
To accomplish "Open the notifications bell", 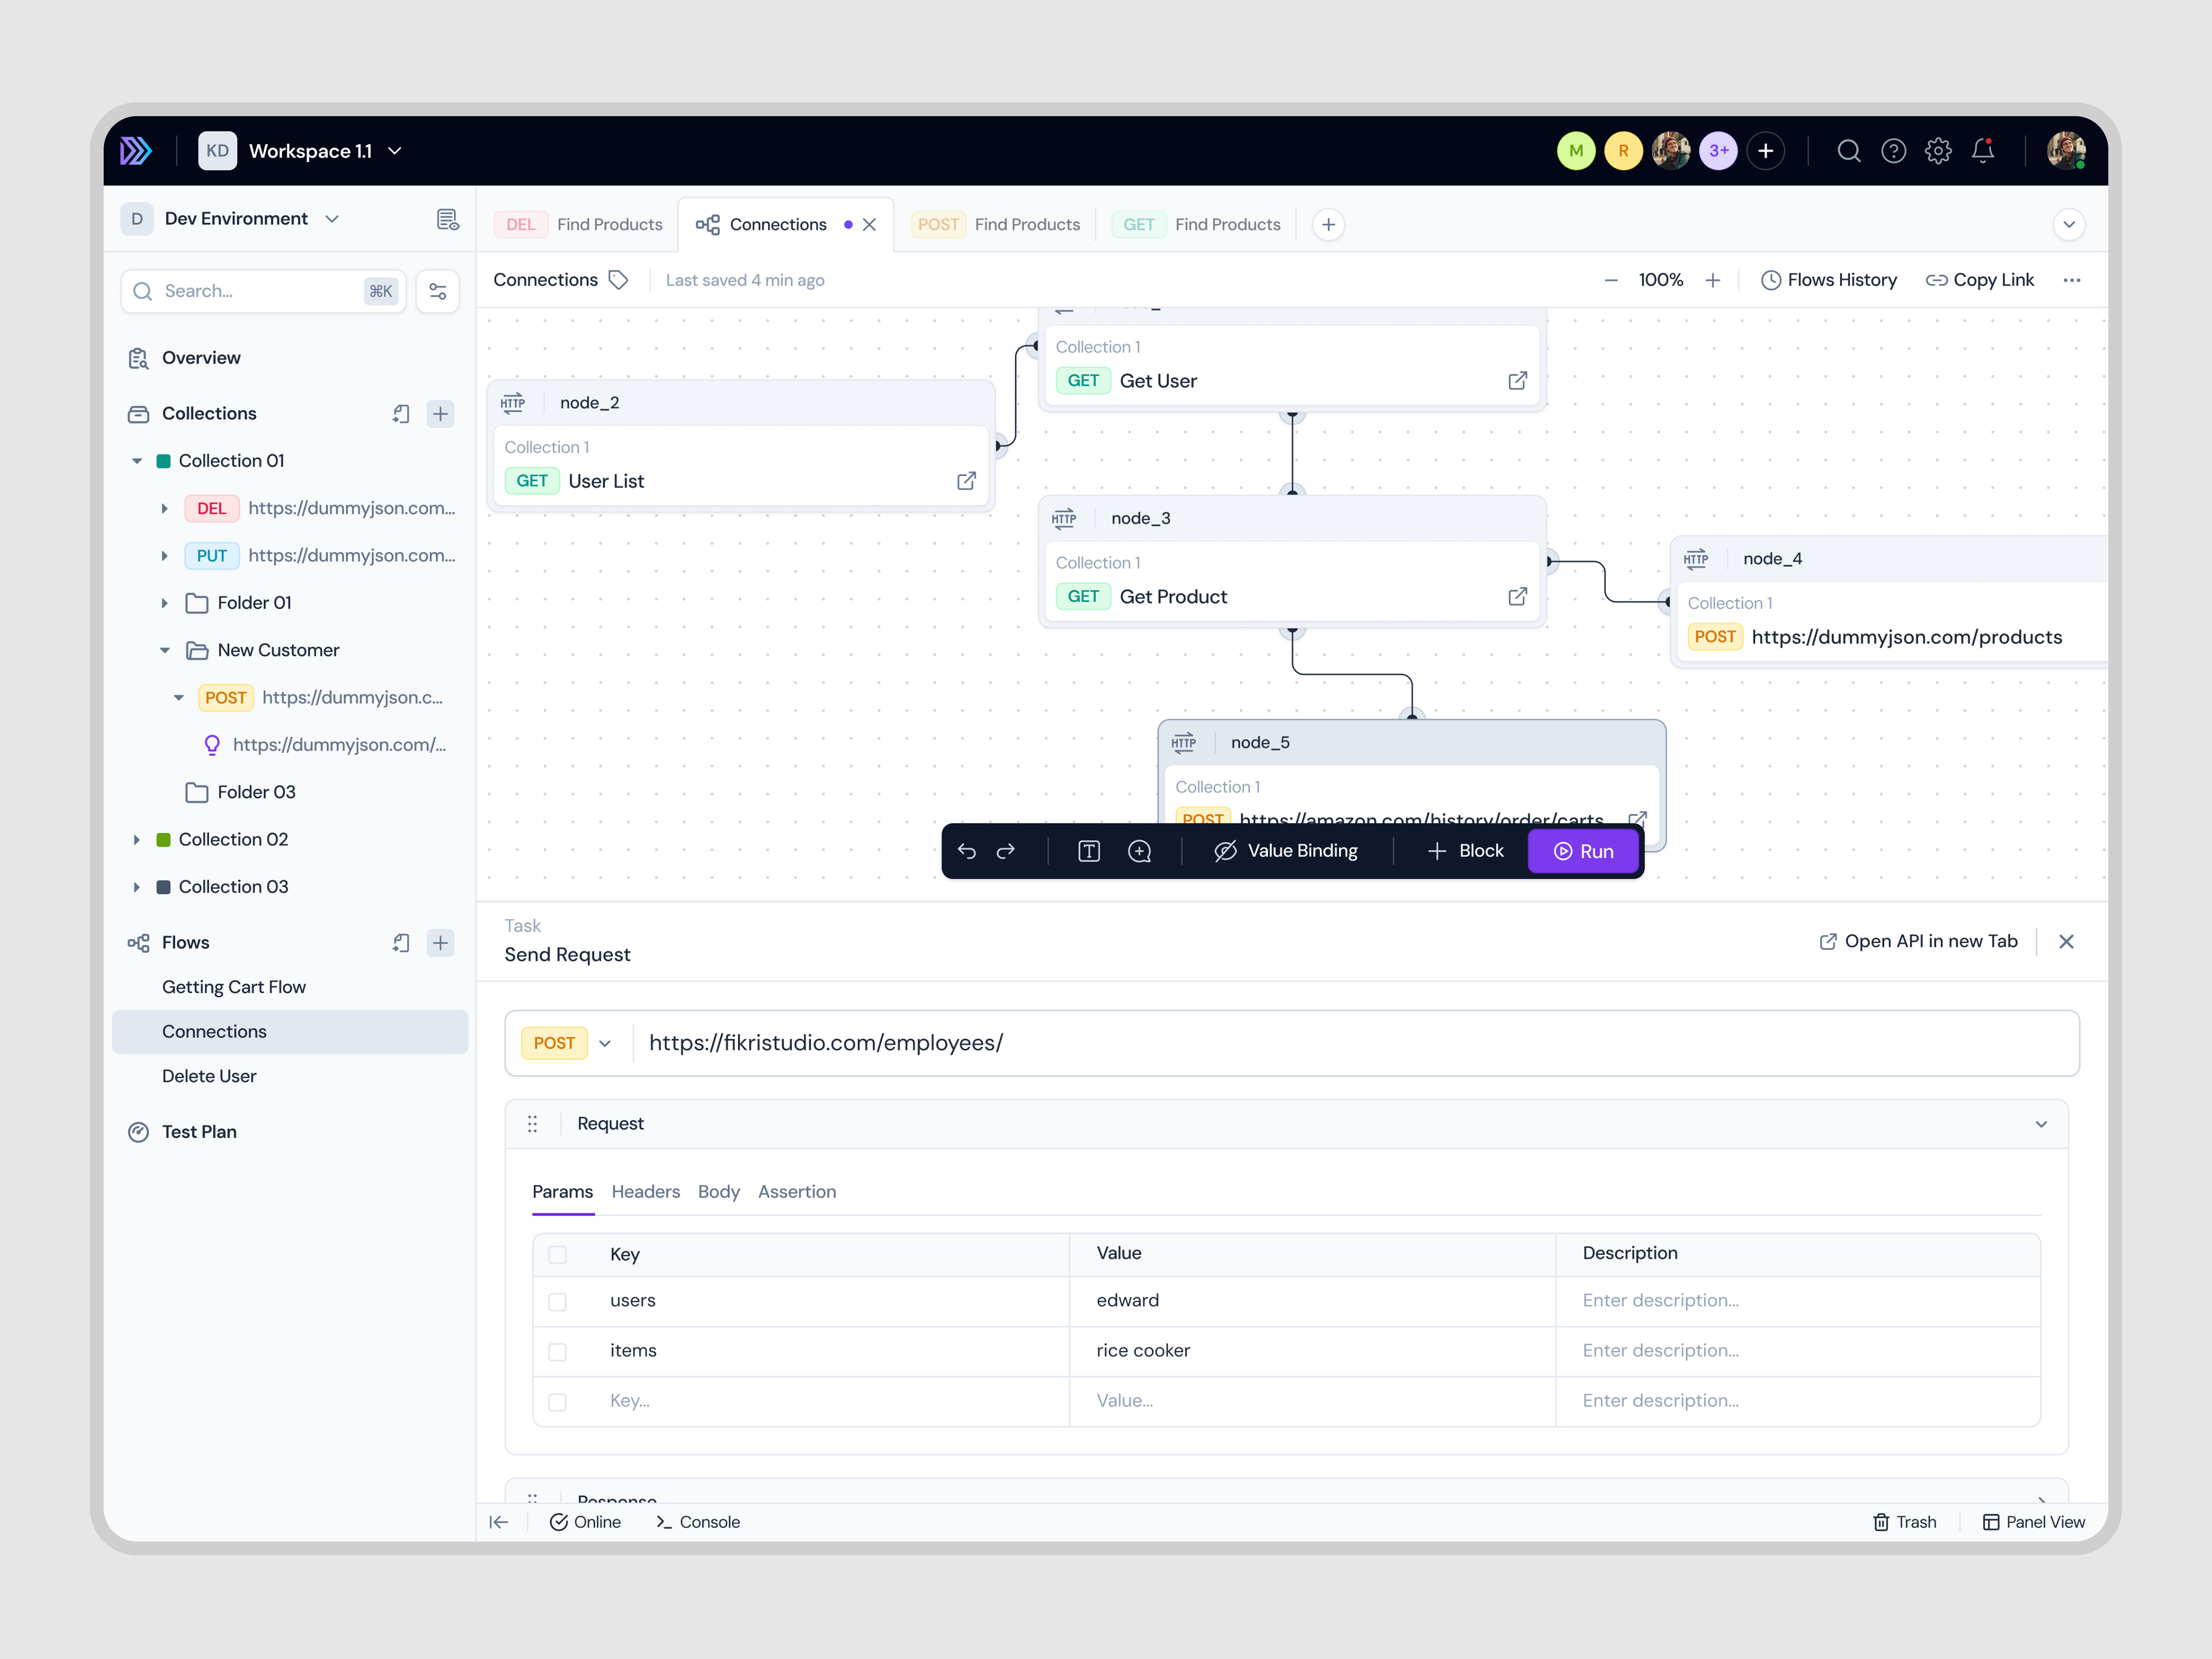I will tap(1984, 151).
